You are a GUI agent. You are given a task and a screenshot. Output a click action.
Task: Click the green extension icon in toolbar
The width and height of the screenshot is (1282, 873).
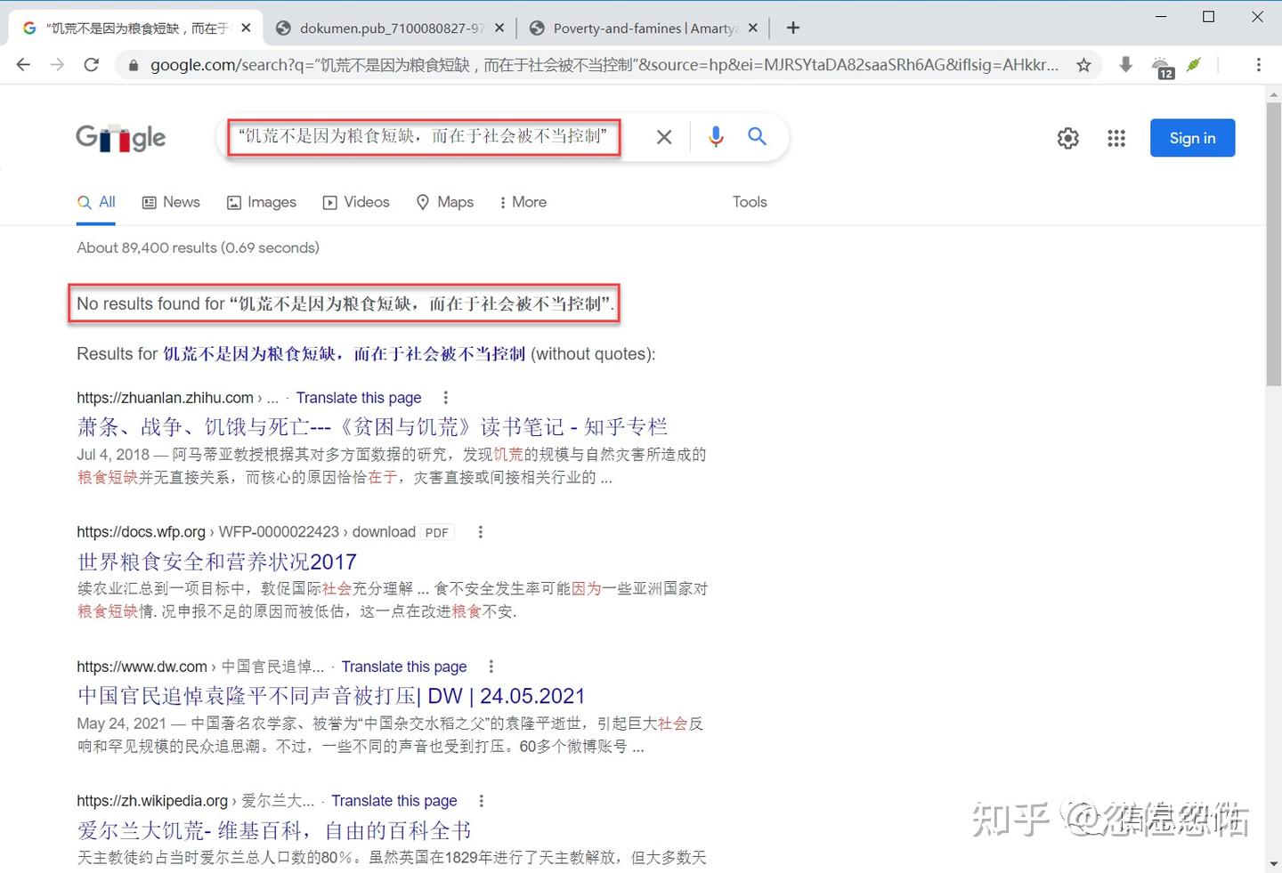(x=1194, y=64)
